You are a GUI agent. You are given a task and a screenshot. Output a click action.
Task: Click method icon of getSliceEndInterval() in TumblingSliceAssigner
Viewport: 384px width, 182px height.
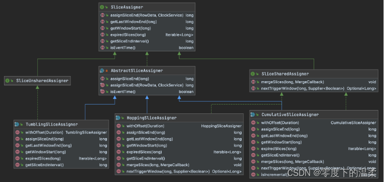(17, 165)
